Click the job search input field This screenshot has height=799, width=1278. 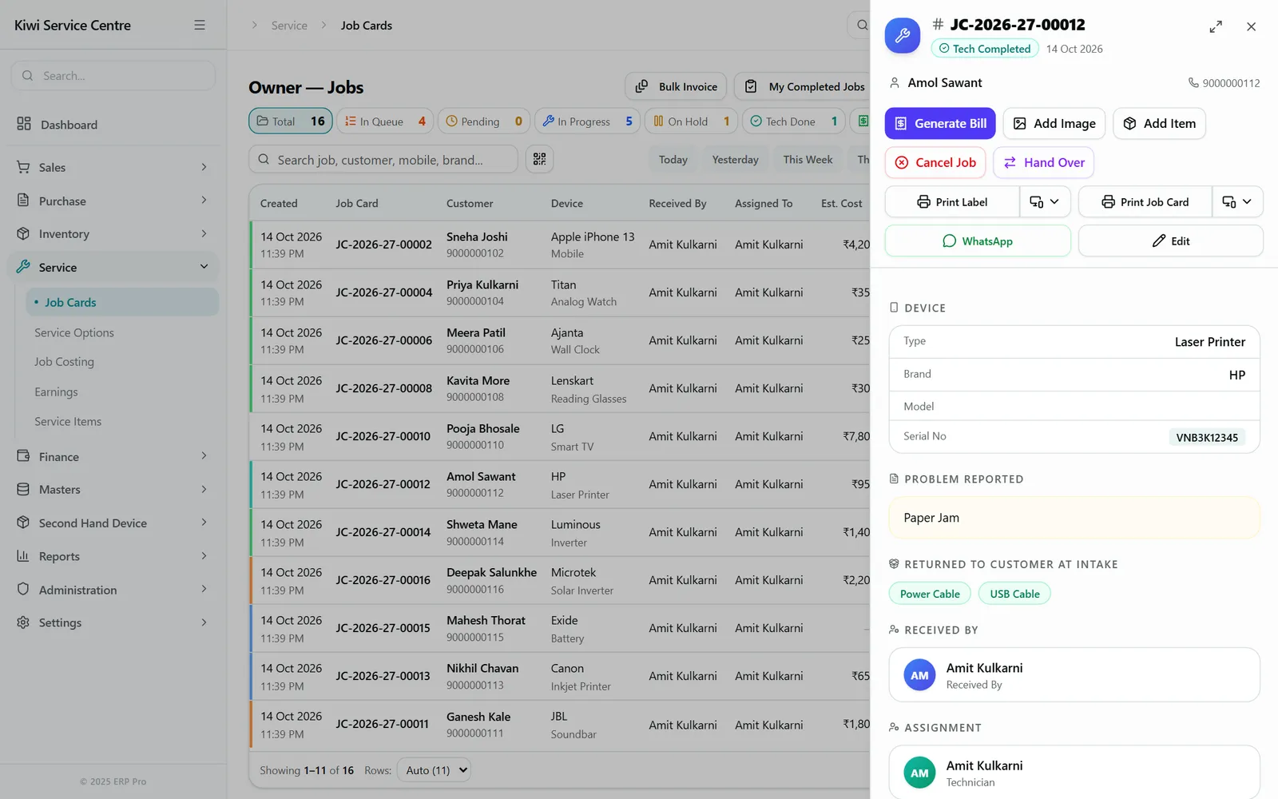pyautogui.click(x=383, y=160)
